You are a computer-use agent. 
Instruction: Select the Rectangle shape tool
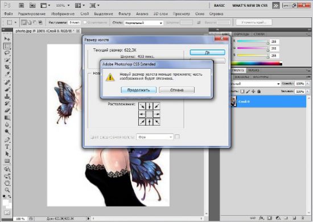(x=7, y=161)
